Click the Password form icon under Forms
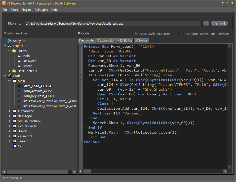236x182 pixels. [19, 61]
